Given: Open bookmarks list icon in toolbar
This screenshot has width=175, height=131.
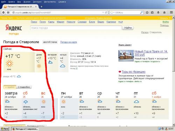Looking at the screenshot, I should tap(152, 12).
